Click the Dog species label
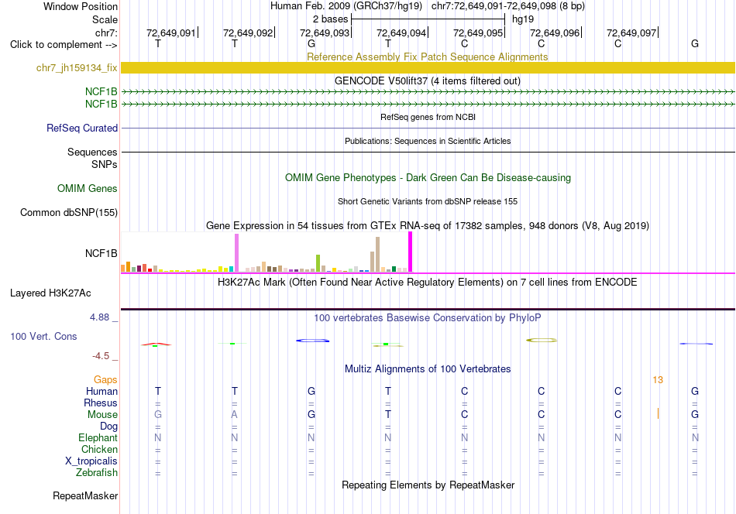Screen dimensions: 736x514 (109, 427)
